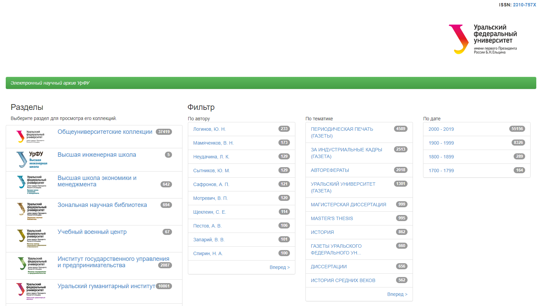This screenshot has height=306, width=540.
Task: Open Высшая школа экономики и менеджмента
Action: (x=97, y=181)
